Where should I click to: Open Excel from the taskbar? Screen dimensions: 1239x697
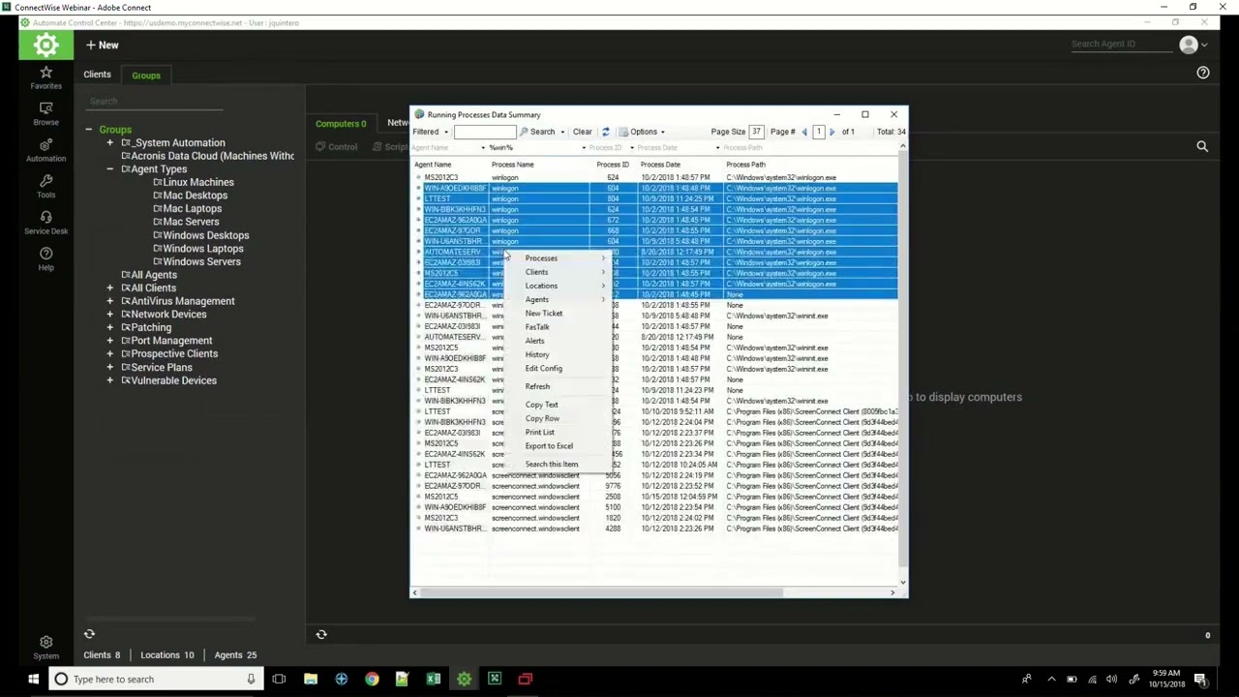(434, 679)
